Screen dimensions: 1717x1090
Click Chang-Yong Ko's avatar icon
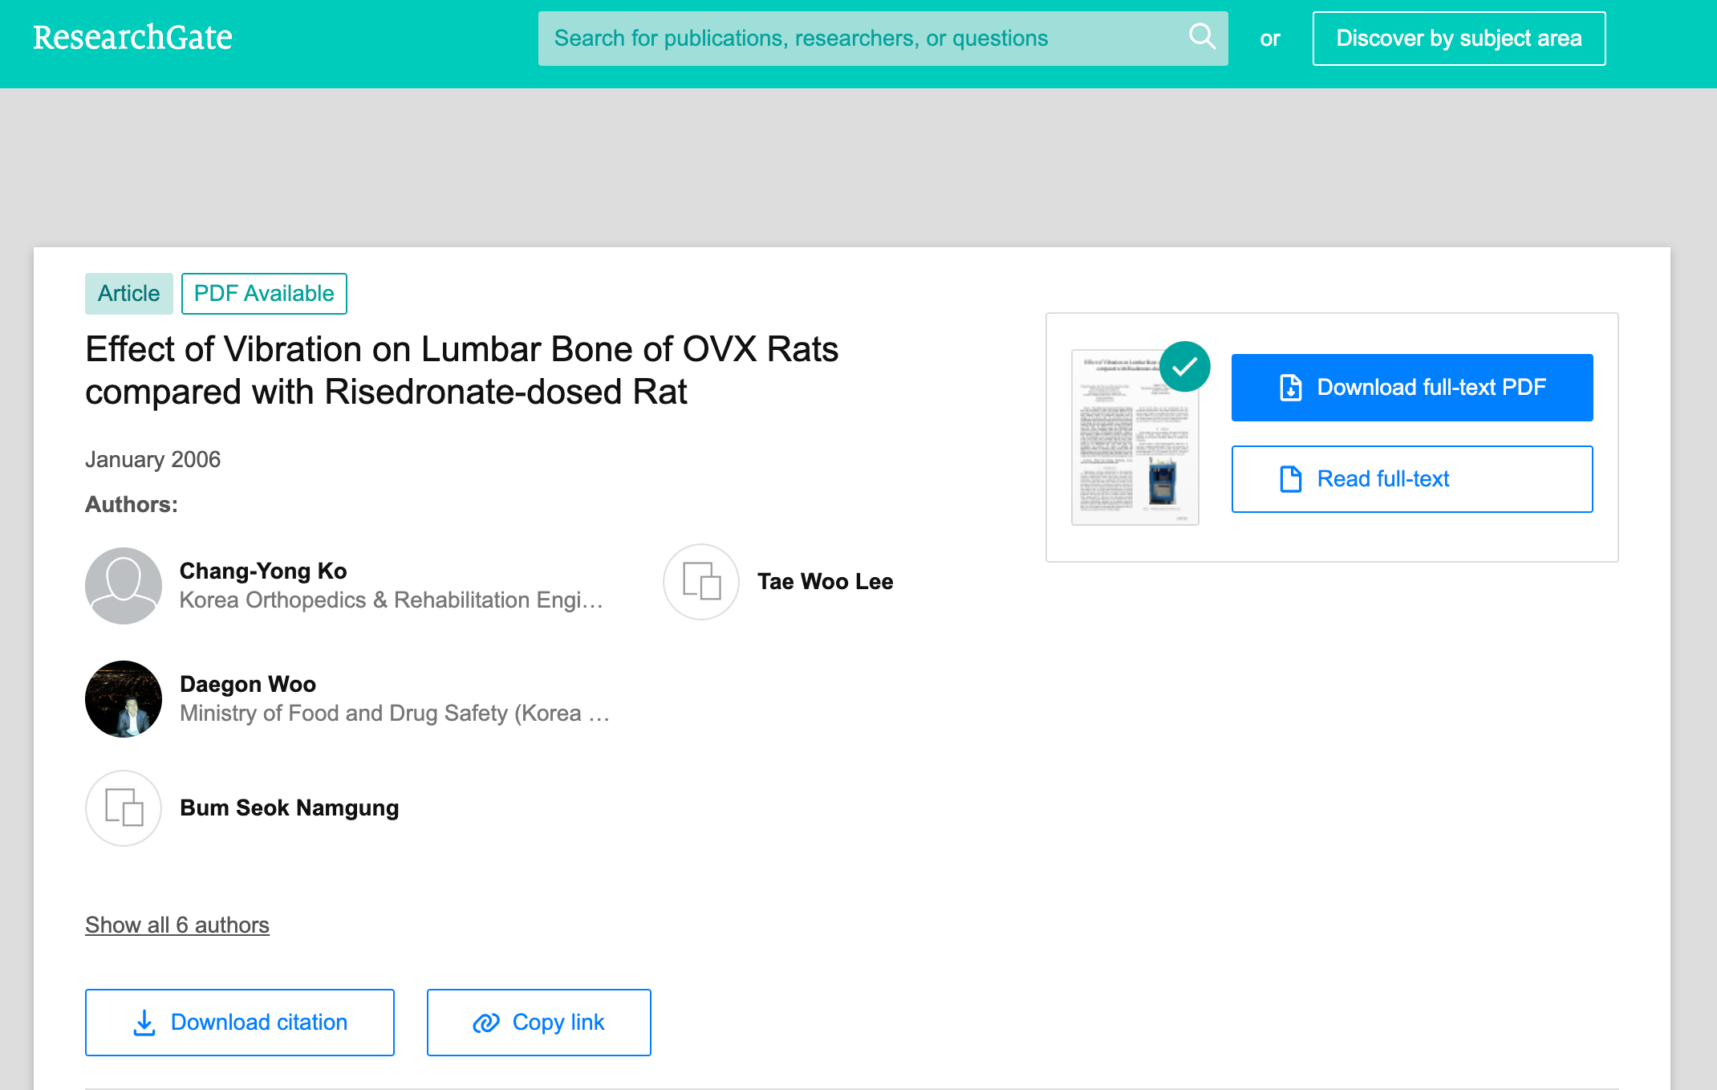pos(124,585)
